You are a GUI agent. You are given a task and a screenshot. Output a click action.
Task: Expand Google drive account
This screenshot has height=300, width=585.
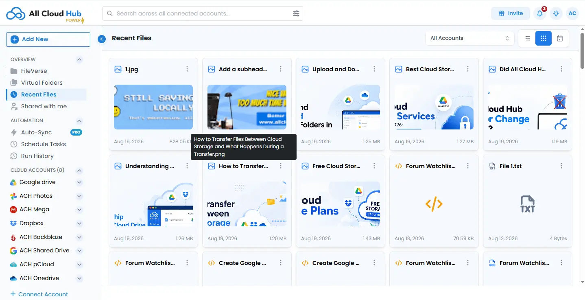tap(79, 182)
